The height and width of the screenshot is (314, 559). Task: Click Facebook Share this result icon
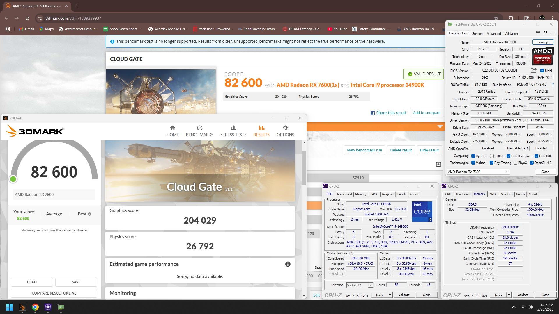coord(372,113)
